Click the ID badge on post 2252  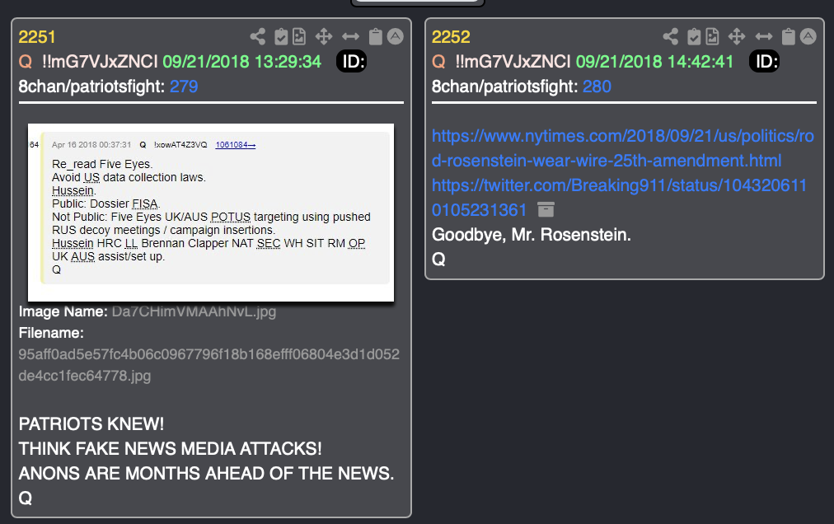click(764, 62)
